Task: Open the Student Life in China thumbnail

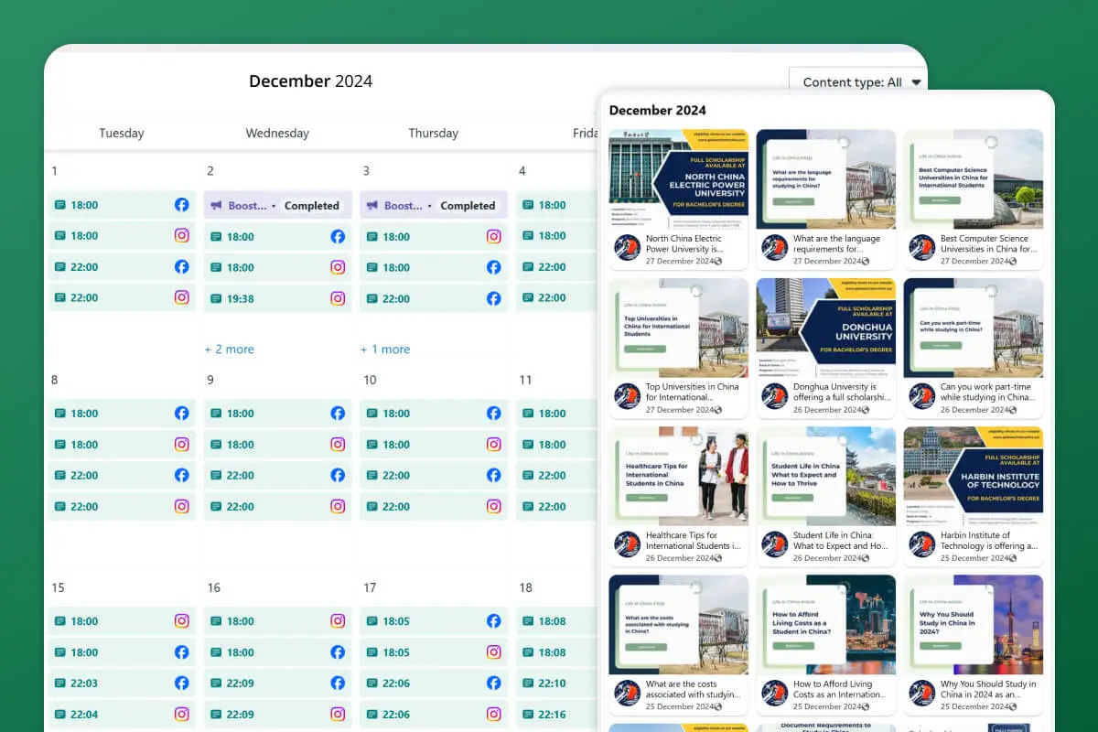Action: click(826, 476)
